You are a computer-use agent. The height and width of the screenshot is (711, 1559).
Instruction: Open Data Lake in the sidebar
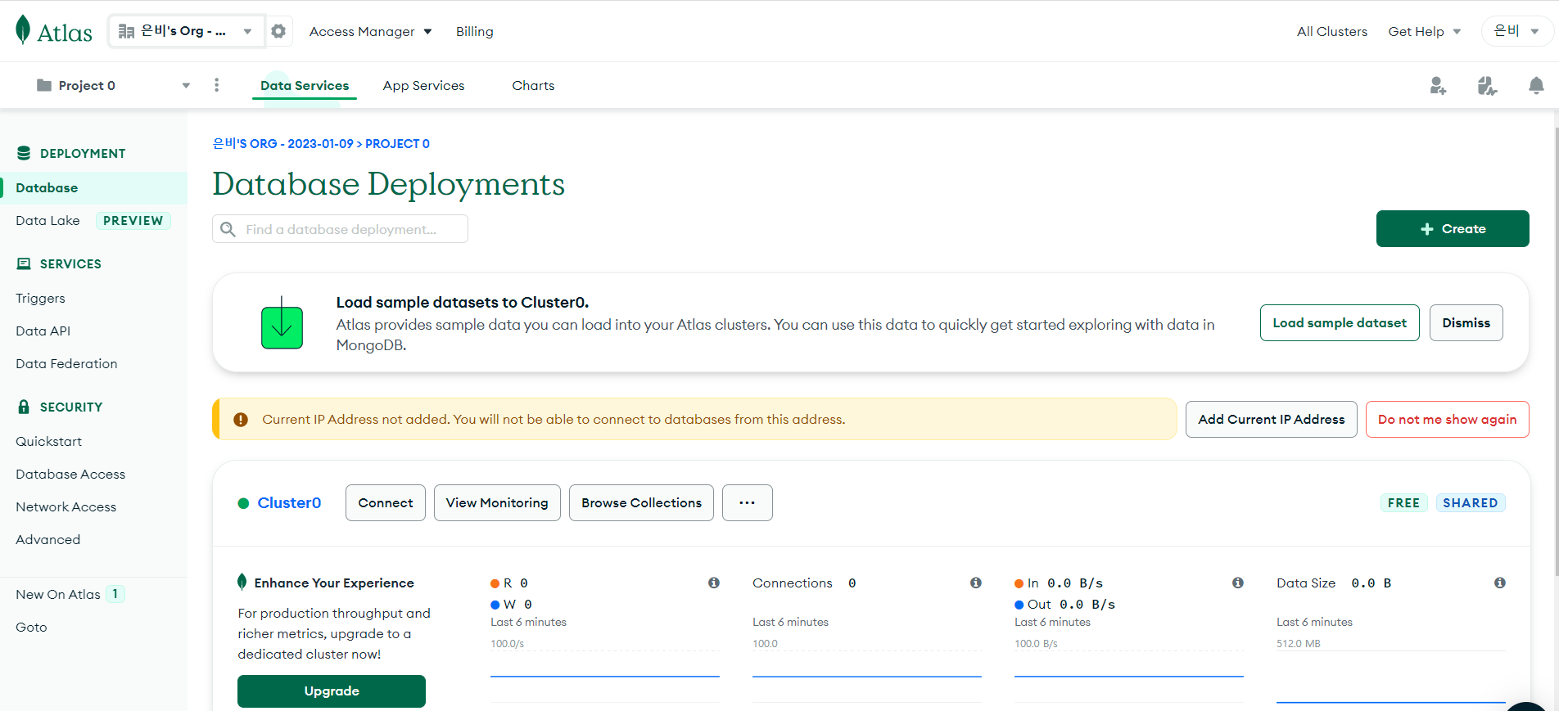[x=47, y=220]
